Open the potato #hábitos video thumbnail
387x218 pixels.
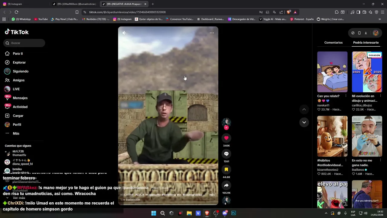(x=332, y=136)
